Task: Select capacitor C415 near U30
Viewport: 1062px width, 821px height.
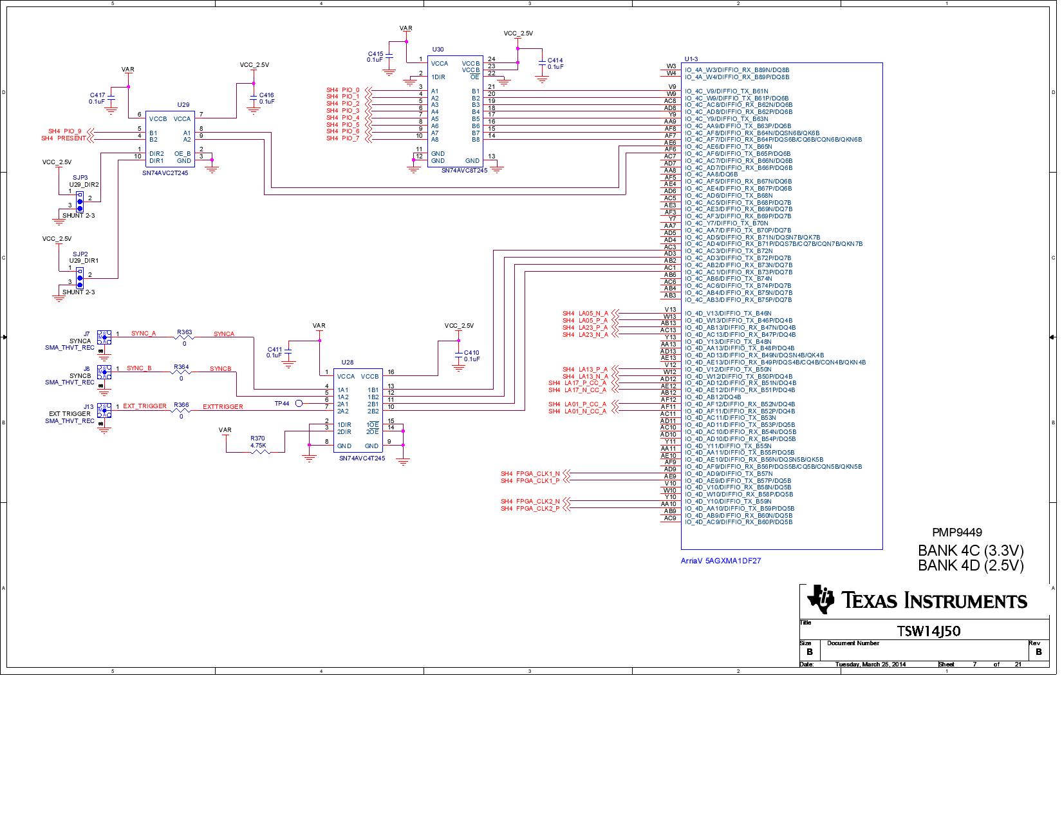Action: [x=389, y=58]
